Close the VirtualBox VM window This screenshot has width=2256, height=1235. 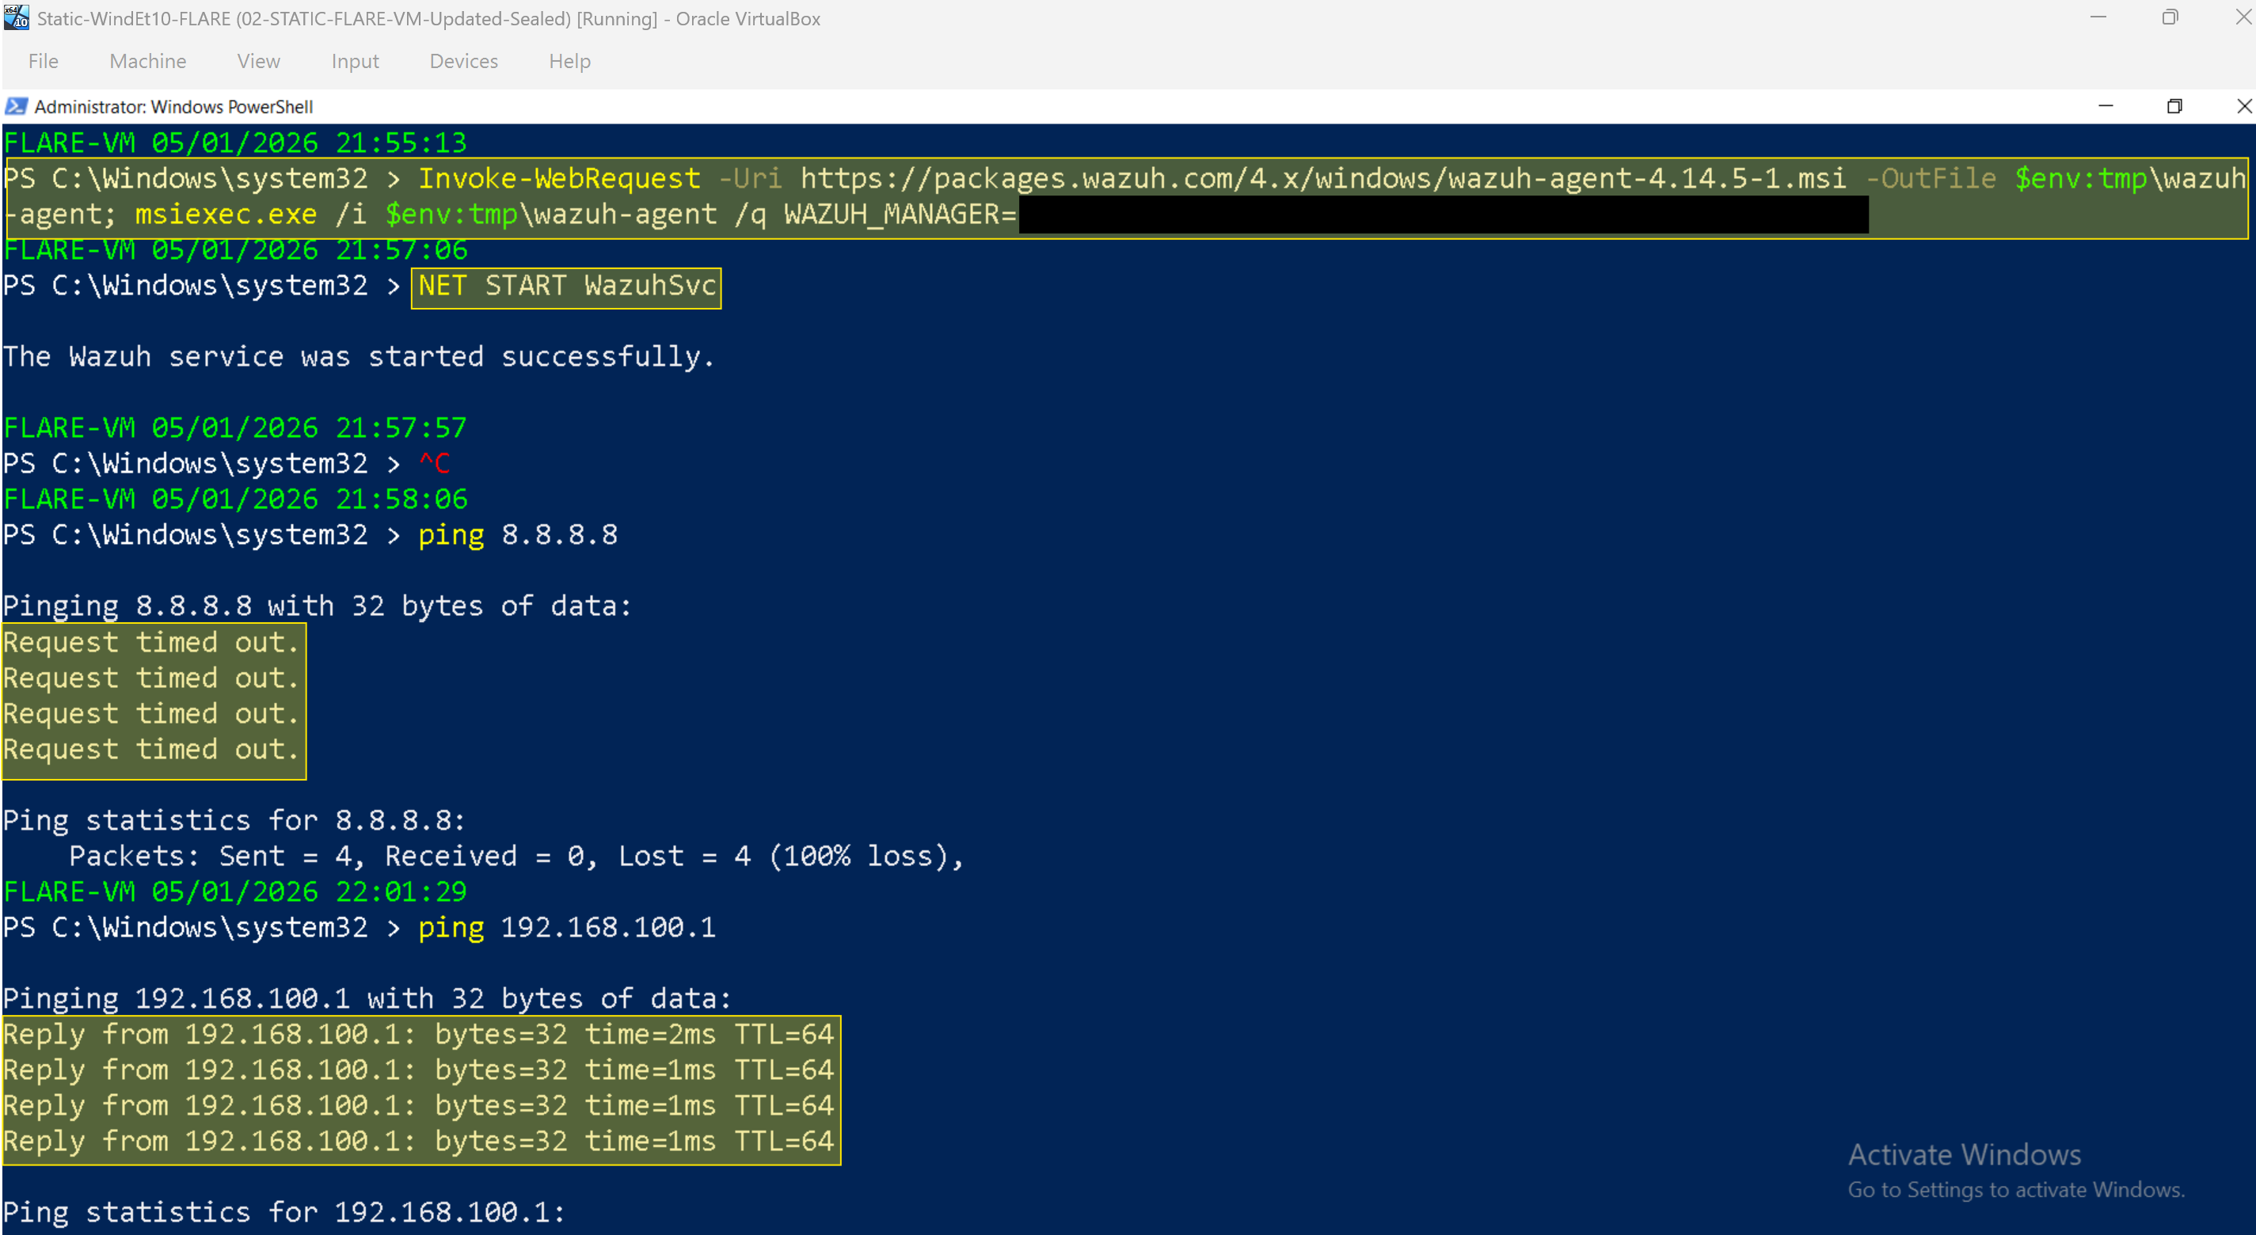(x=2243, y=17)
